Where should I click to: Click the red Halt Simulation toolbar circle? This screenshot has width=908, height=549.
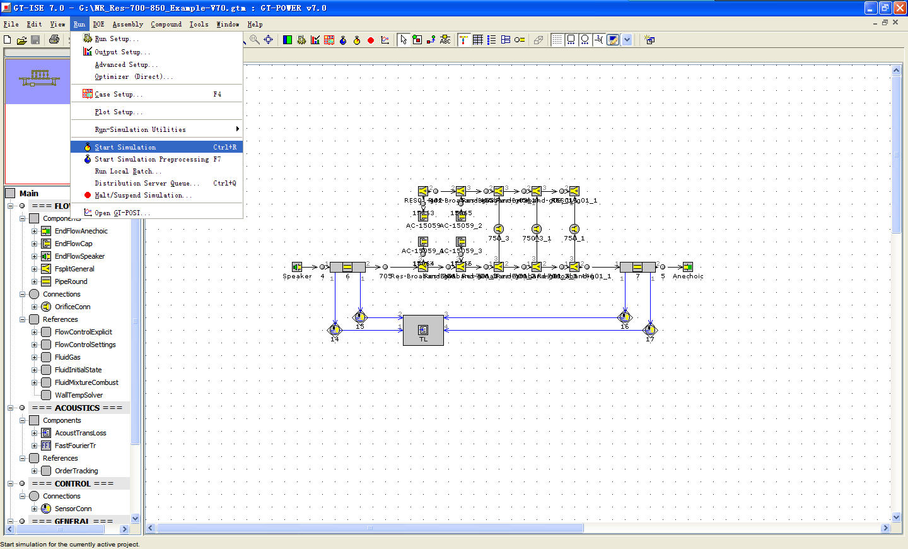point(371,40)
